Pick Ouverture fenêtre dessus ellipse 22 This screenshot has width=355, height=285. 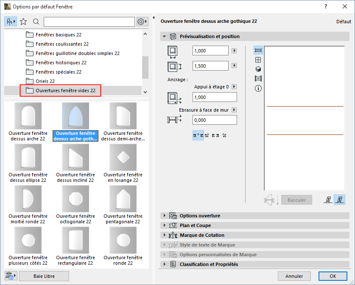click(28, 164)
